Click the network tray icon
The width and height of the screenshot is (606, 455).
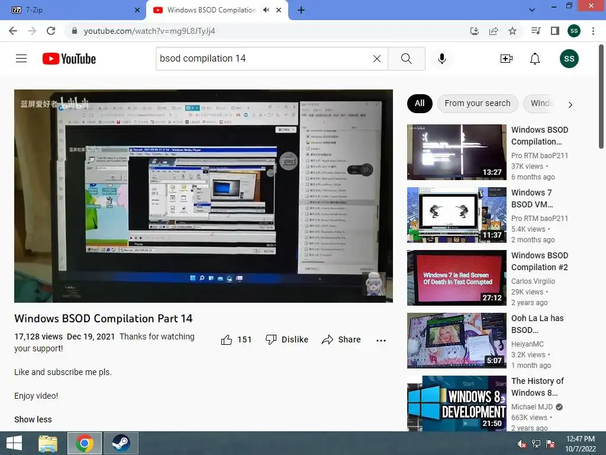536,444
